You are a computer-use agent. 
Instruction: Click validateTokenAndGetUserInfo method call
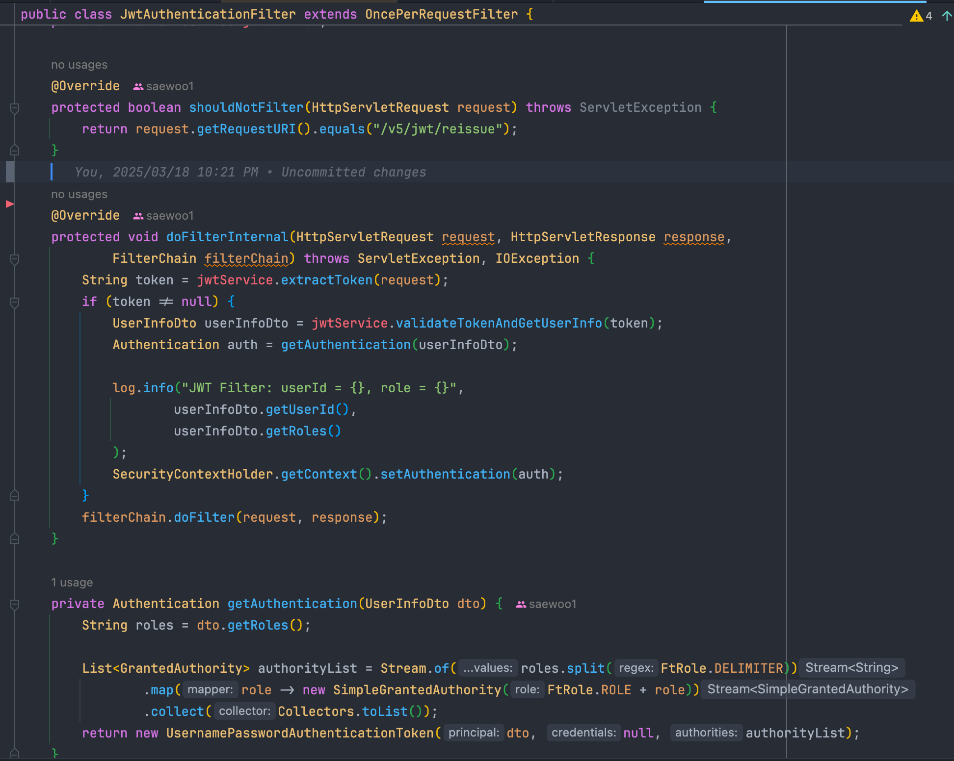tap(499, 323)
